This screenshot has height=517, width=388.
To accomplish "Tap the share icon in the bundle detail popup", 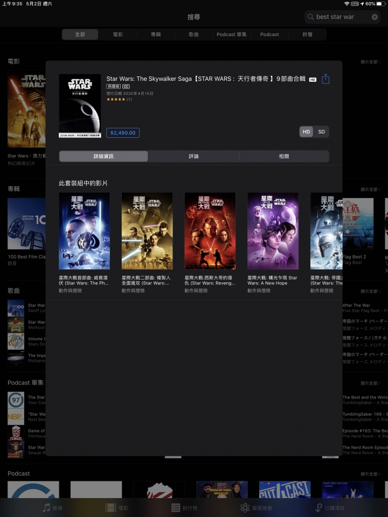I will (325, 79).
